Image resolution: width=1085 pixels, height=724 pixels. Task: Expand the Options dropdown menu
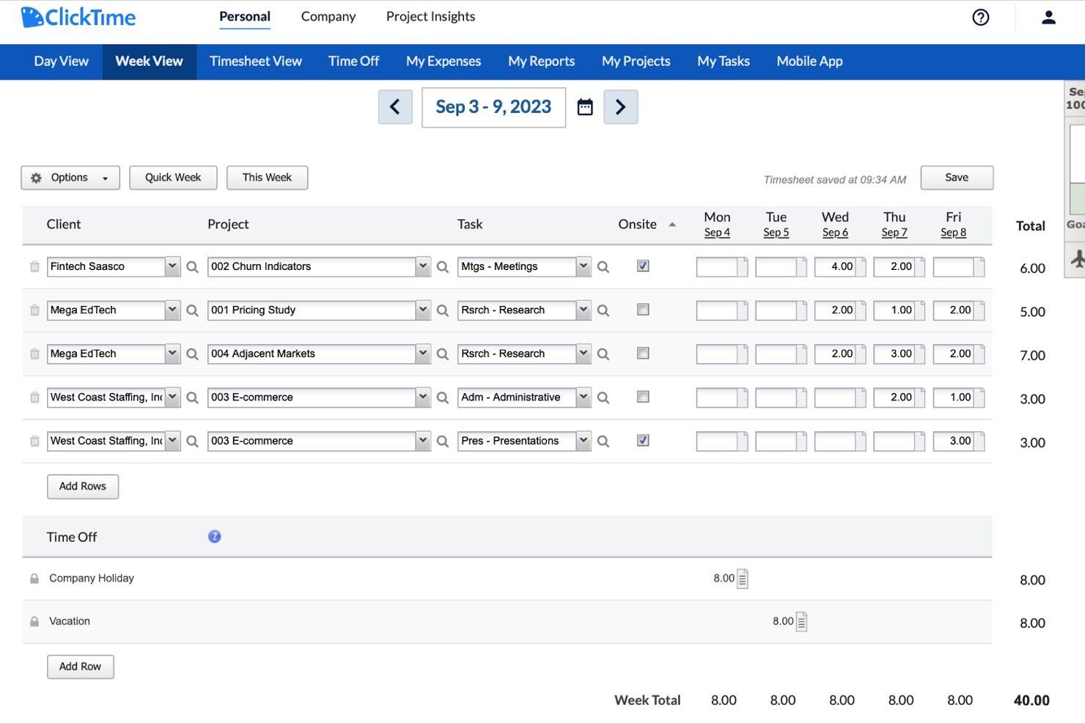70,177
